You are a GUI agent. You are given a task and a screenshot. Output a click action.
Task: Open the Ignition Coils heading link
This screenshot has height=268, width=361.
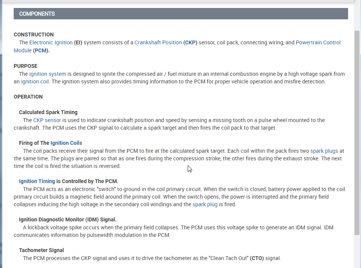66,143
